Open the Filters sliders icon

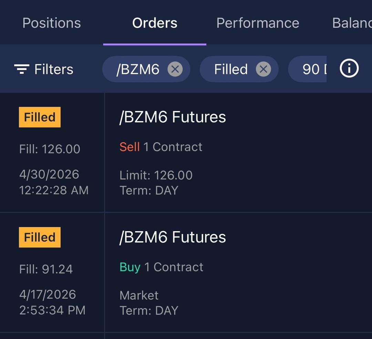21,69
